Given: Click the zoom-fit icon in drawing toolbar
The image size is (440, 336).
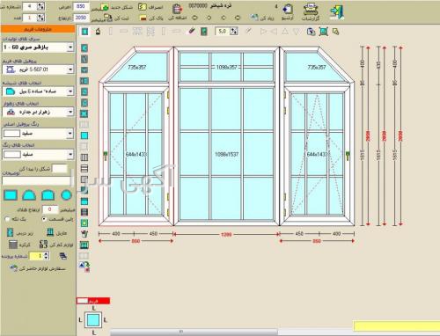Looking at the screenshot, I should (x=323, y=32).
